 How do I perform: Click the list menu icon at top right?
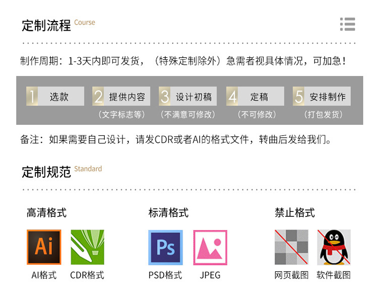pyautogui.click(x=347, y=24)
